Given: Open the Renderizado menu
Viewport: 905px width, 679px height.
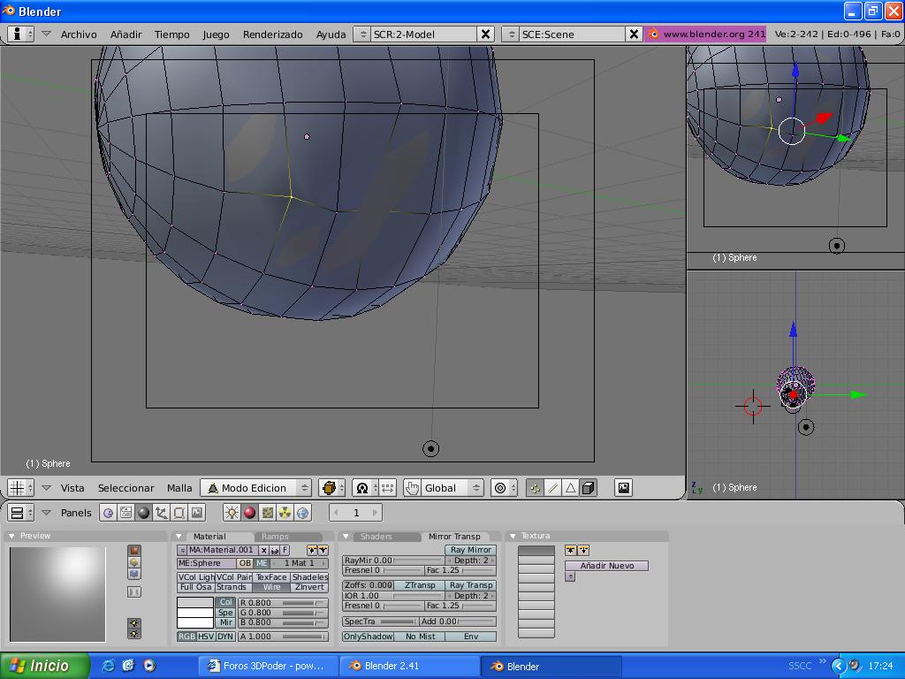Looking at the screenshot, I should 272,34.
